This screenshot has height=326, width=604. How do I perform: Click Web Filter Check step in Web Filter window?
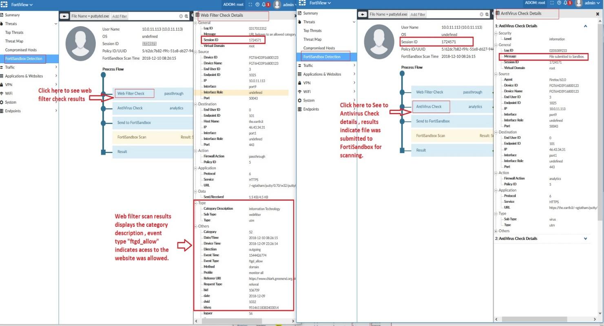131,93
